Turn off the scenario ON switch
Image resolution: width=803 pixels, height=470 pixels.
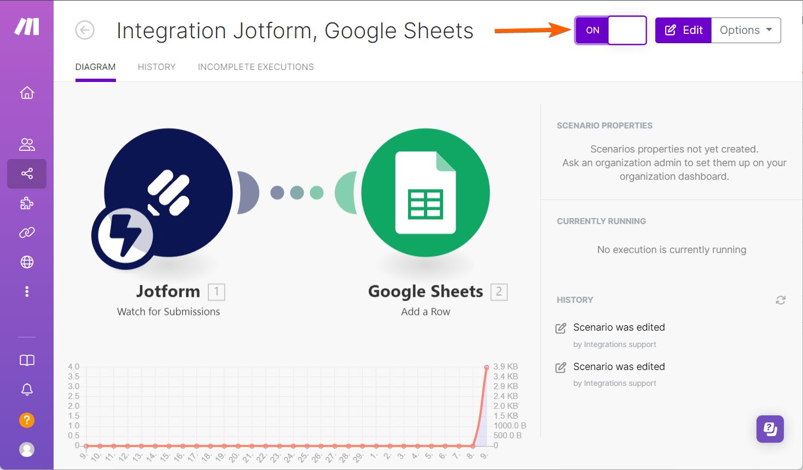pos(610,30)
